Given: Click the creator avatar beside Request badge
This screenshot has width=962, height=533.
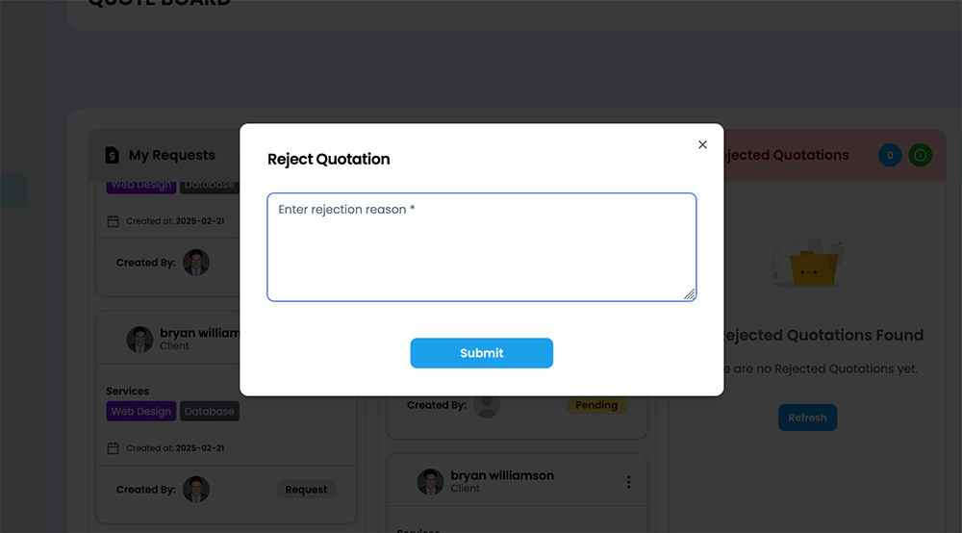Looking at the screenshot, I should pos(196,490).
